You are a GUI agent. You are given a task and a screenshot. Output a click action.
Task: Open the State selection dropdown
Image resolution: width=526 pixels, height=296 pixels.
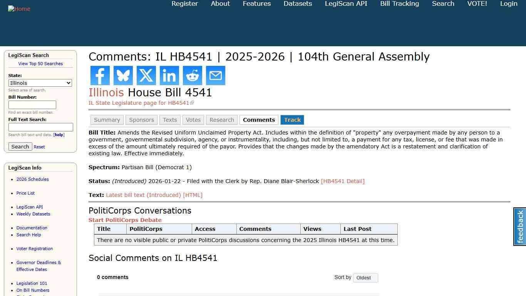point(40,83)
